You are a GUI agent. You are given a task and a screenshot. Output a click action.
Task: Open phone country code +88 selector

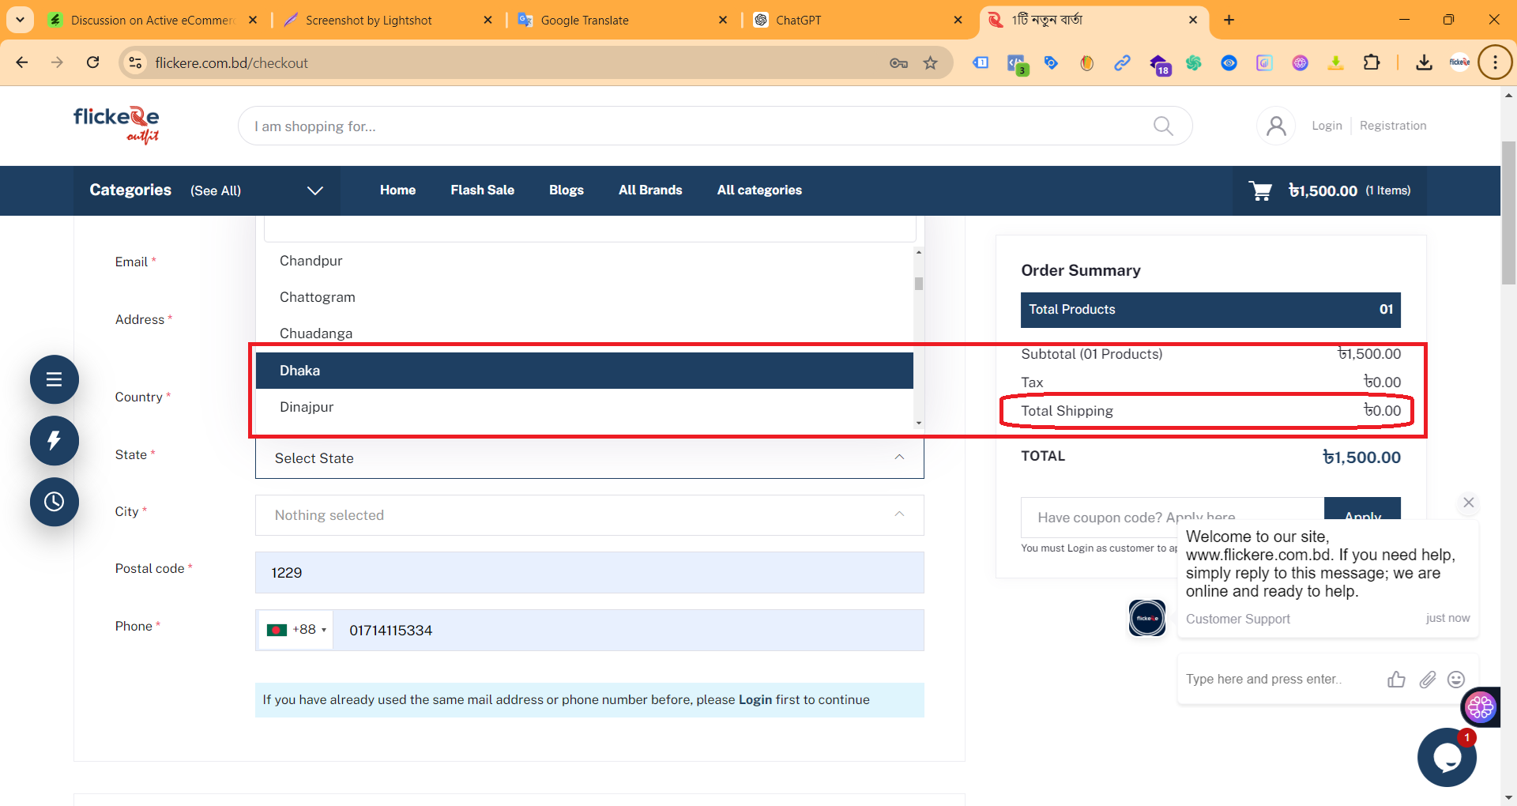(297, 630)
